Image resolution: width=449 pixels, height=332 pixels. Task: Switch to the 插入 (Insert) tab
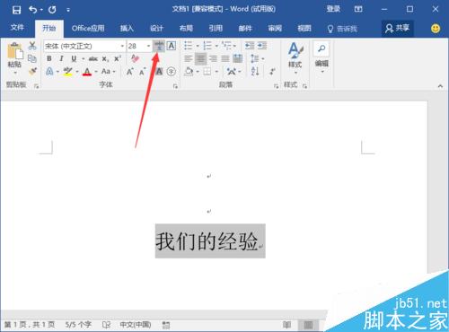pyautogui.click(x=127, y=28)
